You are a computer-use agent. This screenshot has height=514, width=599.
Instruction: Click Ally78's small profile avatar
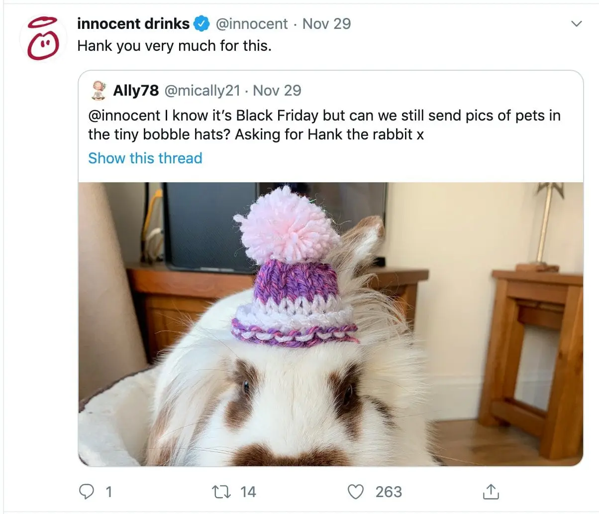100,90
